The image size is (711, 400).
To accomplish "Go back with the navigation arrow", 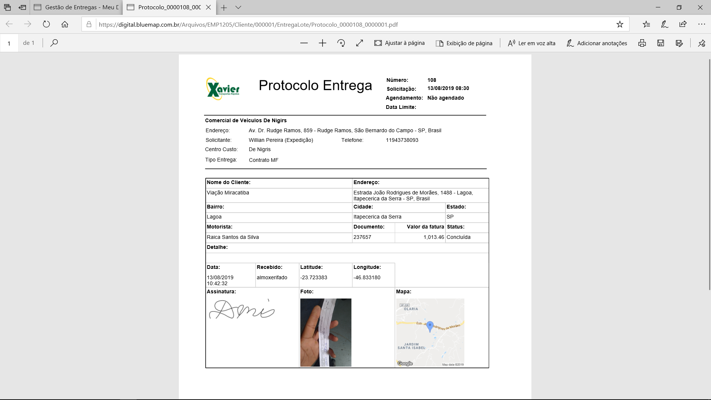I will tap(8, 24).
